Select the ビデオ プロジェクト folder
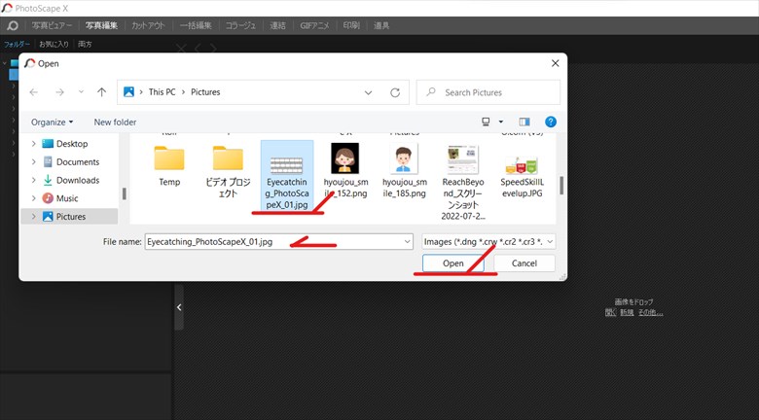Image resolution: width=759 pixels, height=420 pixels. (228, 172)
